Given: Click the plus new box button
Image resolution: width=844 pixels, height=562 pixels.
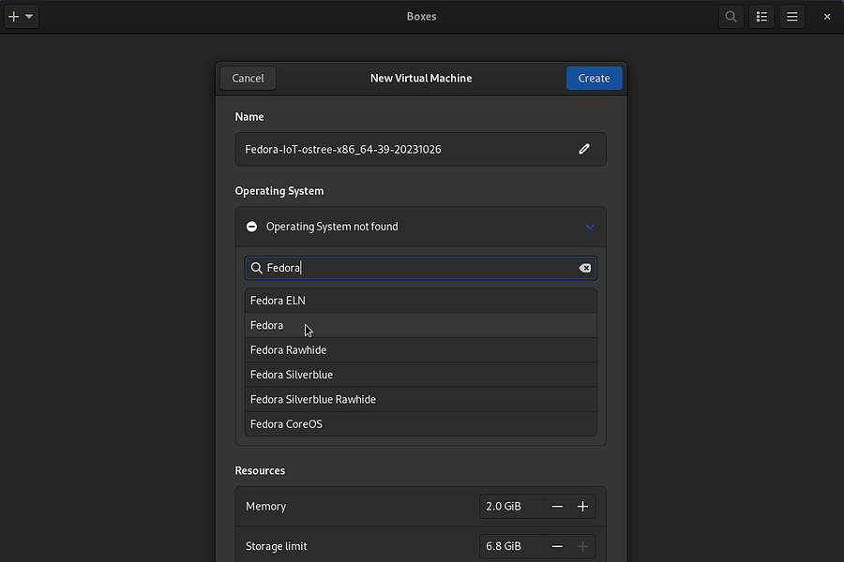Looking at the screenshot, I should pos(13,17).
